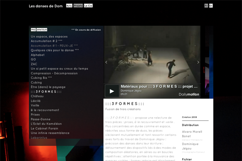Open the La Cie menu
The width and height of the screenshot is (242, 161).
point(88,6)
